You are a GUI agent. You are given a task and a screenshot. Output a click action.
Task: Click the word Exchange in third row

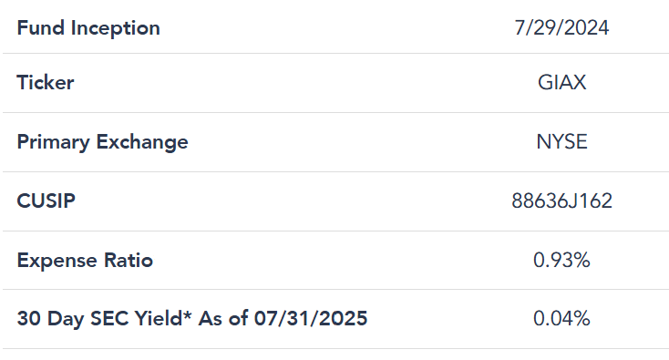tap(142, 142)
